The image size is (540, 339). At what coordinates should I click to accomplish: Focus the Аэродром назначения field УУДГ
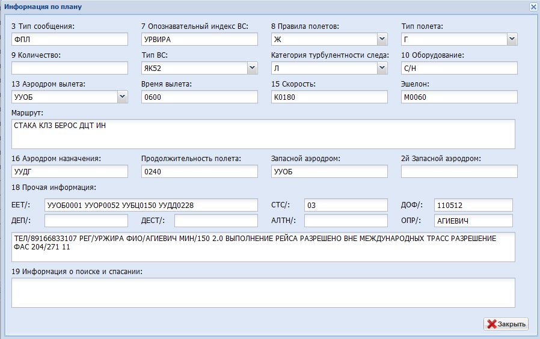click(x=70, y=172)
